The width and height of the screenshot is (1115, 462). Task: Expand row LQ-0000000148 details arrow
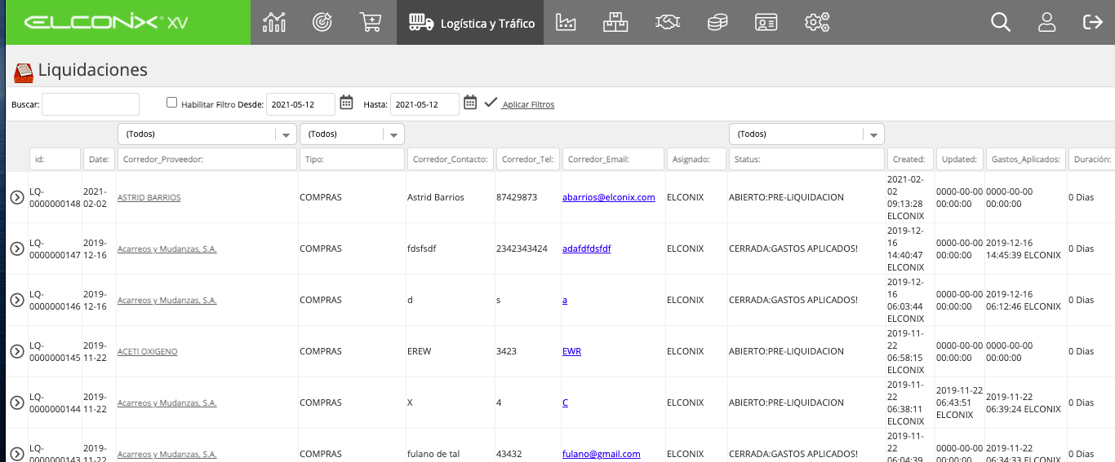coord(17,197)
